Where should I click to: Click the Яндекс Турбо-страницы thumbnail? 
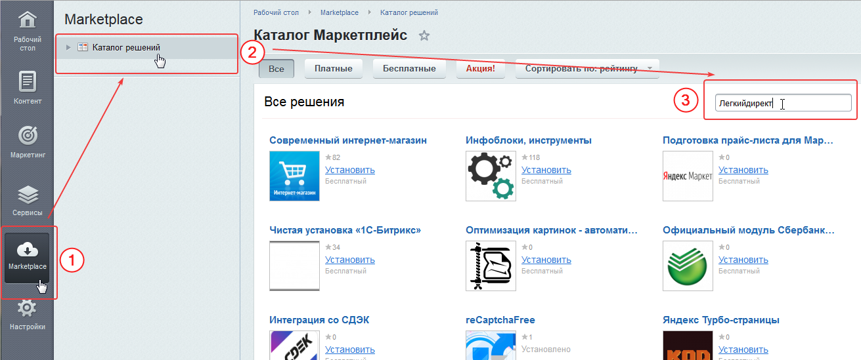[688, 345]
